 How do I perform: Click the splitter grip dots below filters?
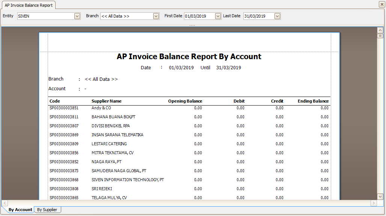coord(192,25)
